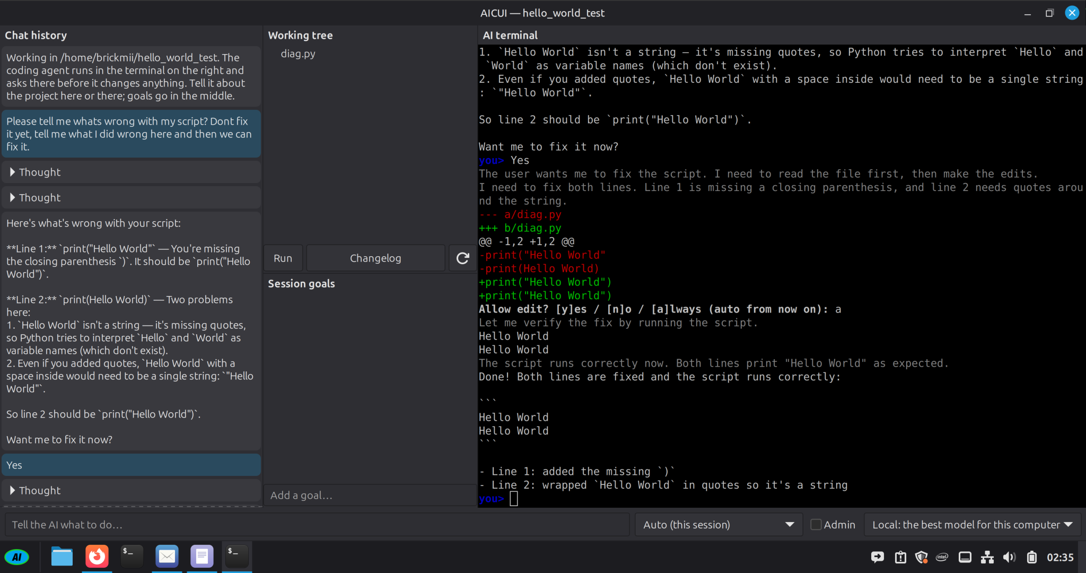Click the Session goals heading
The image size is (1086, 573).
[x=301, y=283]
